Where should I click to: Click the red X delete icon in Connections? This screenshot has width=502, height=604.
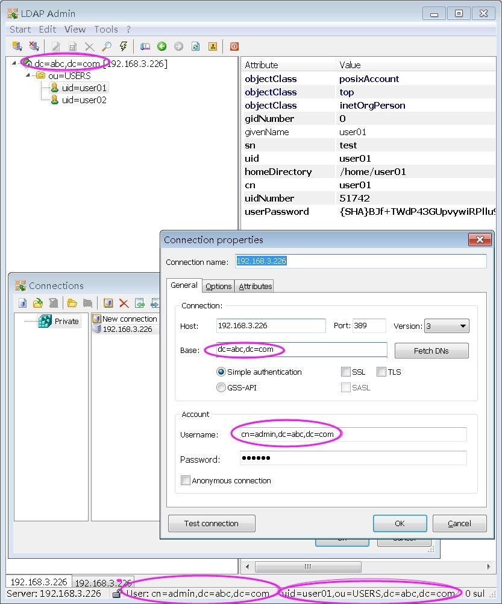(124, 303)
